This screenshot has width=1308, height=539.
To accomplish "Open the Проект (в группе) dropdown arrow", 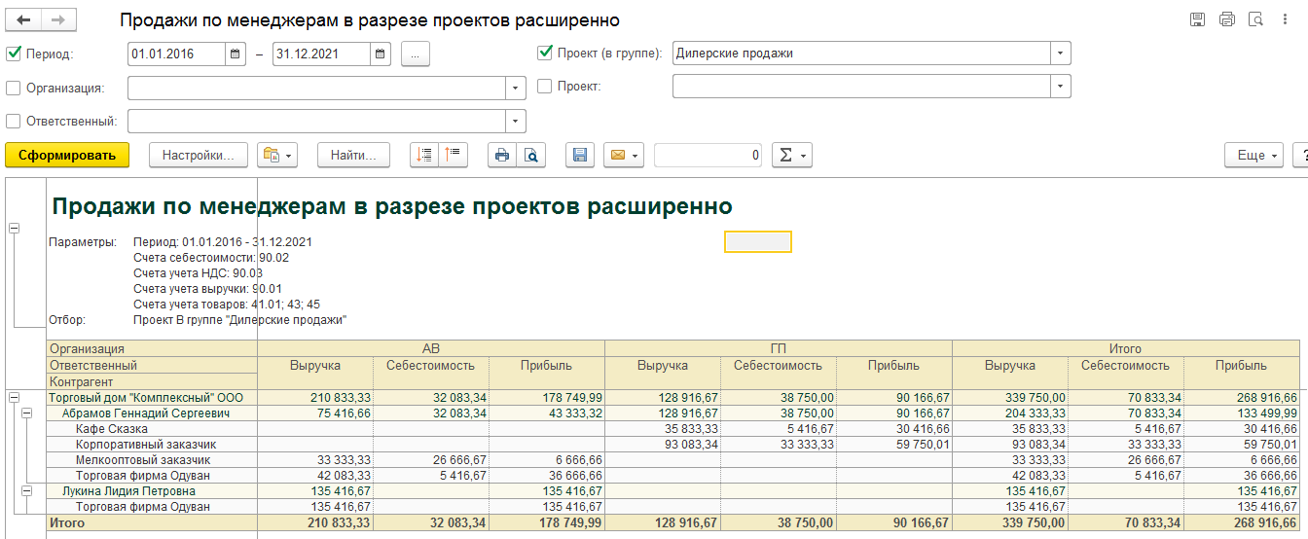I will coord(1061,54).
